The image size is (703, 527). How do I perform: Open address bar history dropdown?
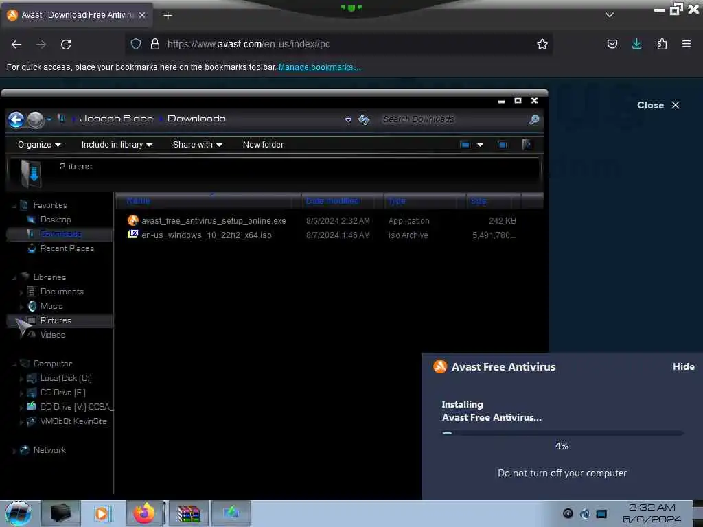(348, 119)
